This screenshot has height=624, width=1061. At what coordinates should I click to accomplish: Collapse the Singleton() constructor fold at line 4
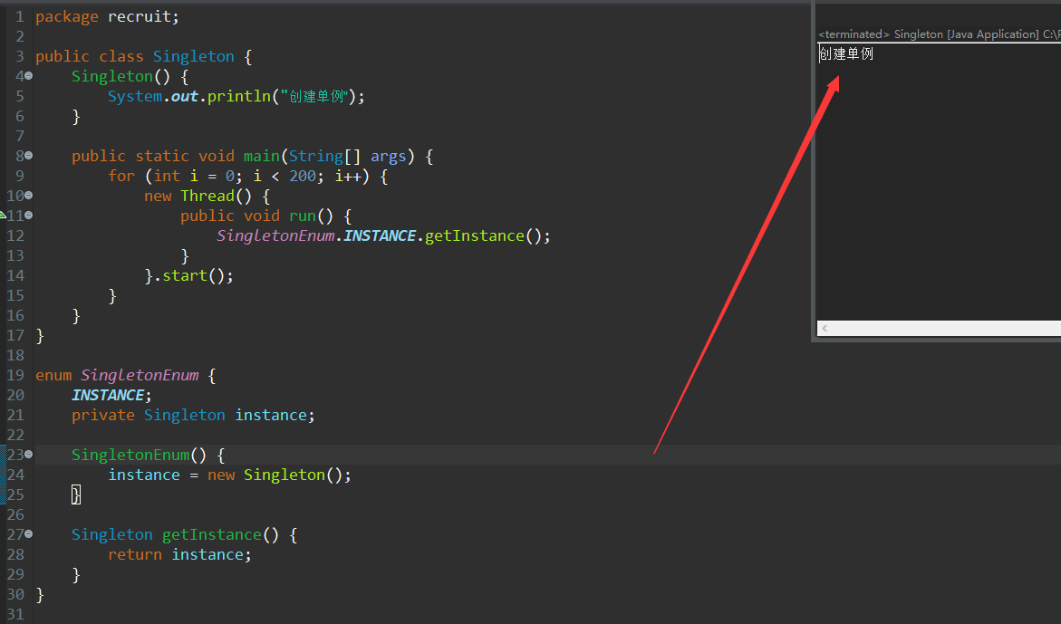coord(28,76)
